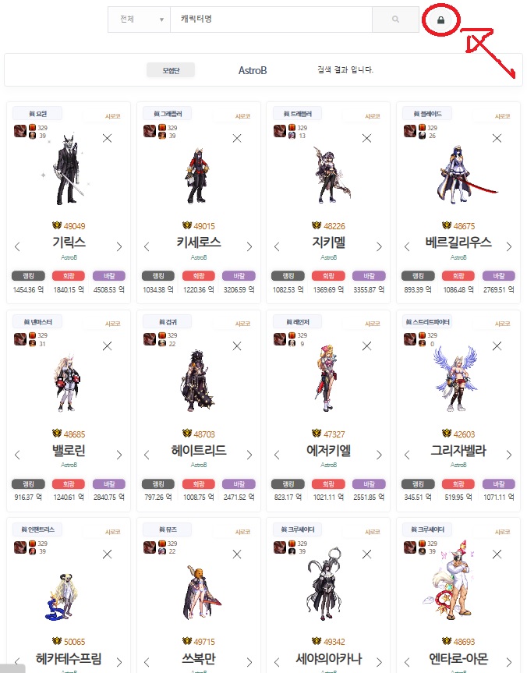The width and height of the screenshot is (527, 673).
Task: Focus the 캐릭터명 search input field
Action: tap(271, 19)
